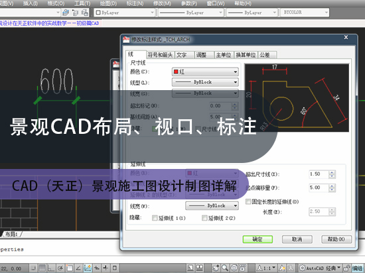Viewport: 365px width, 273px height.
Task: Toggle Dynamic UCS status icon
Action: [x=88, y=268]
